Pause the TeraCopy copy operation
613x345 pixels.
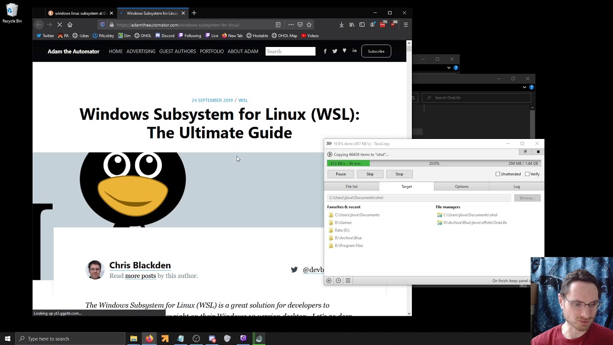[x=341, y=174]
